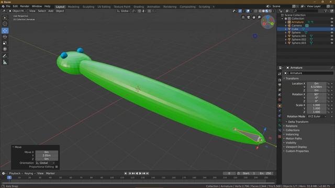The width and height of the screenshot is (335, 188).
Task: Toggle perspective/orthographic grid icon
Action: (243, 17)
